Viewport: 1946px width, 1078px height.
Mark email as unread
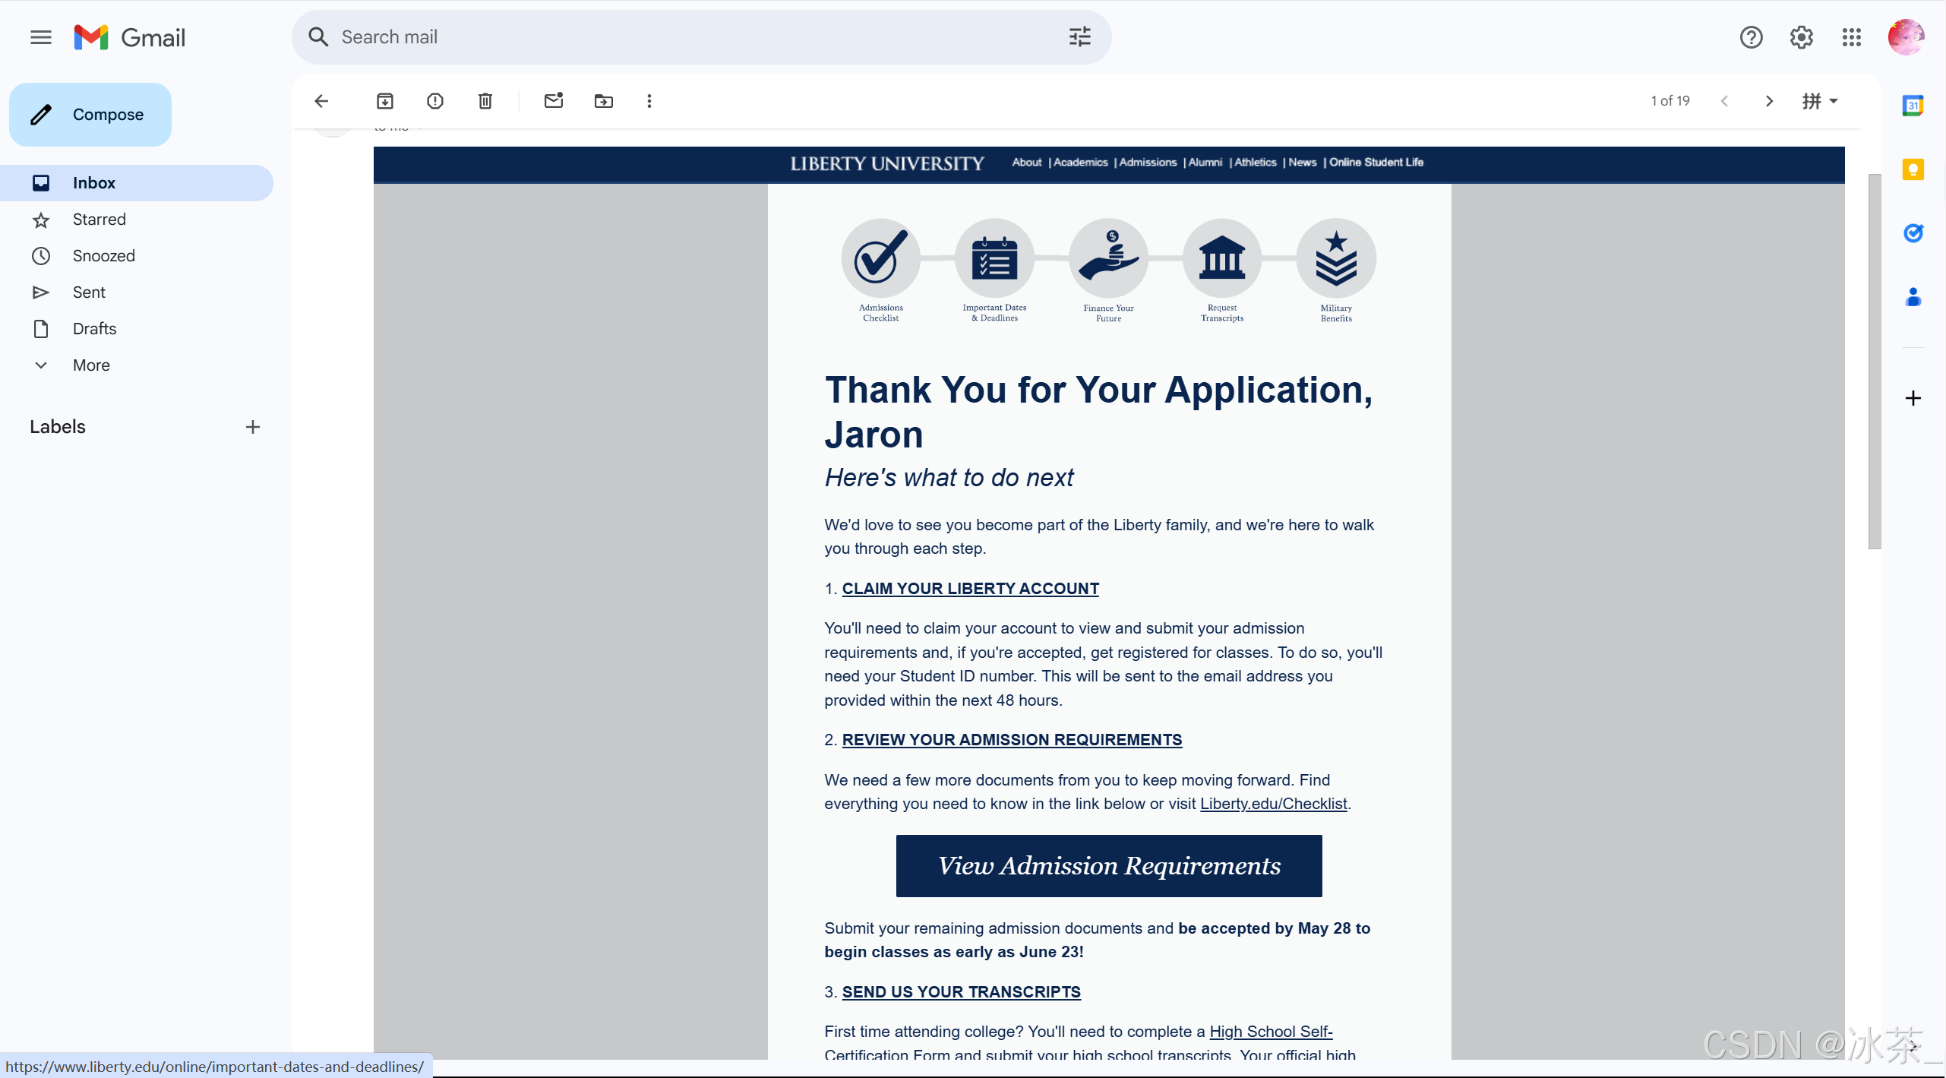[x=554, y=101]
